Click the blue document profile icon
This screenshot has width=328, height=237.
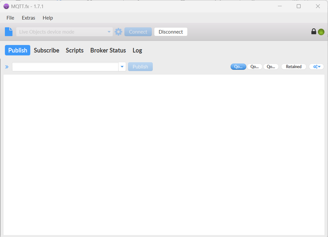pyautogui.click(x=8, y=32)
